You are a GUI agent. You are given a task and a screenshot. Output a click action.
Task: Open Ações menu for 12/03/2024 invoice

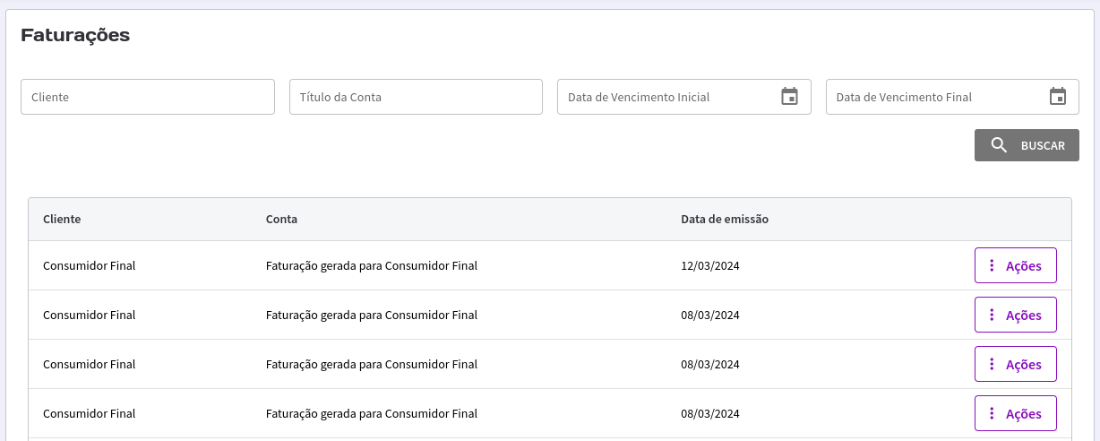[1016, 265]
